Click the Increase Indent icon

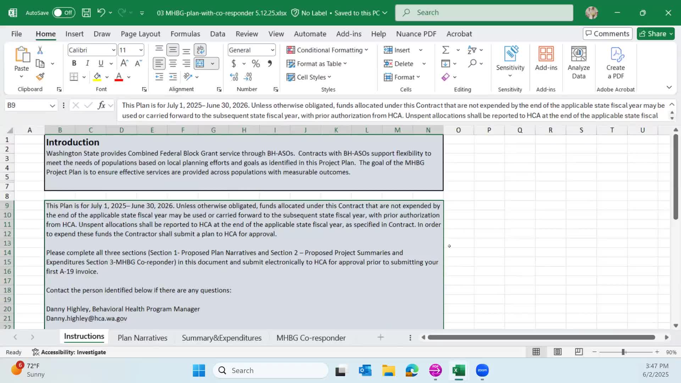[173, 77]
